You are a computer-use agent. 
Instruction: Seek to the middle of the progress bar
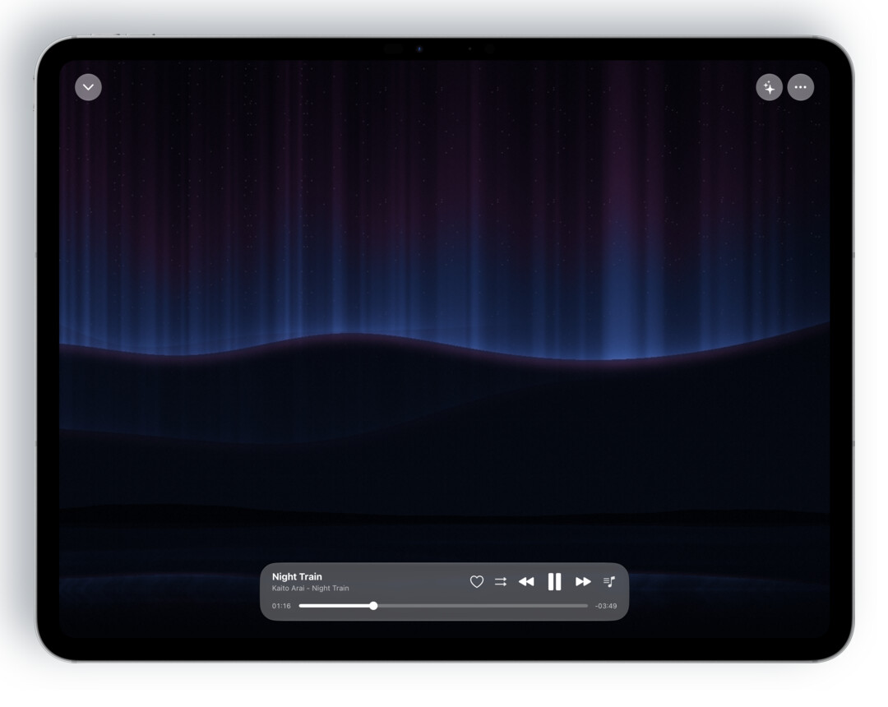click(x=443, y=606)
